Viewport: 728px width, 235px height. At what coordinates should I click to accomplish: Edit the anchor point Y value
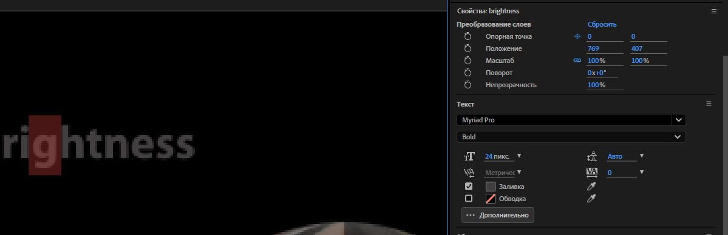coord(648,36)
